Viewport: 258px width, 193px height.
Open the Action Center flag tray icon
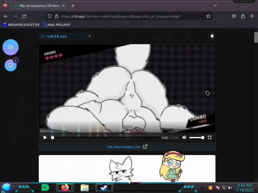pyautogui.click(x=218, y=187)
